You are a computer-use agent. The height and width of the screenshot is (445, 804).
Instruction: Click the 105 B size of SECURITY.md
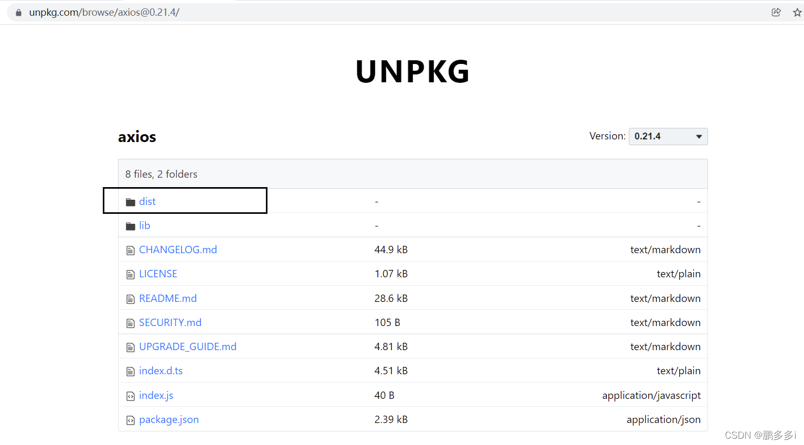point(388,322)
